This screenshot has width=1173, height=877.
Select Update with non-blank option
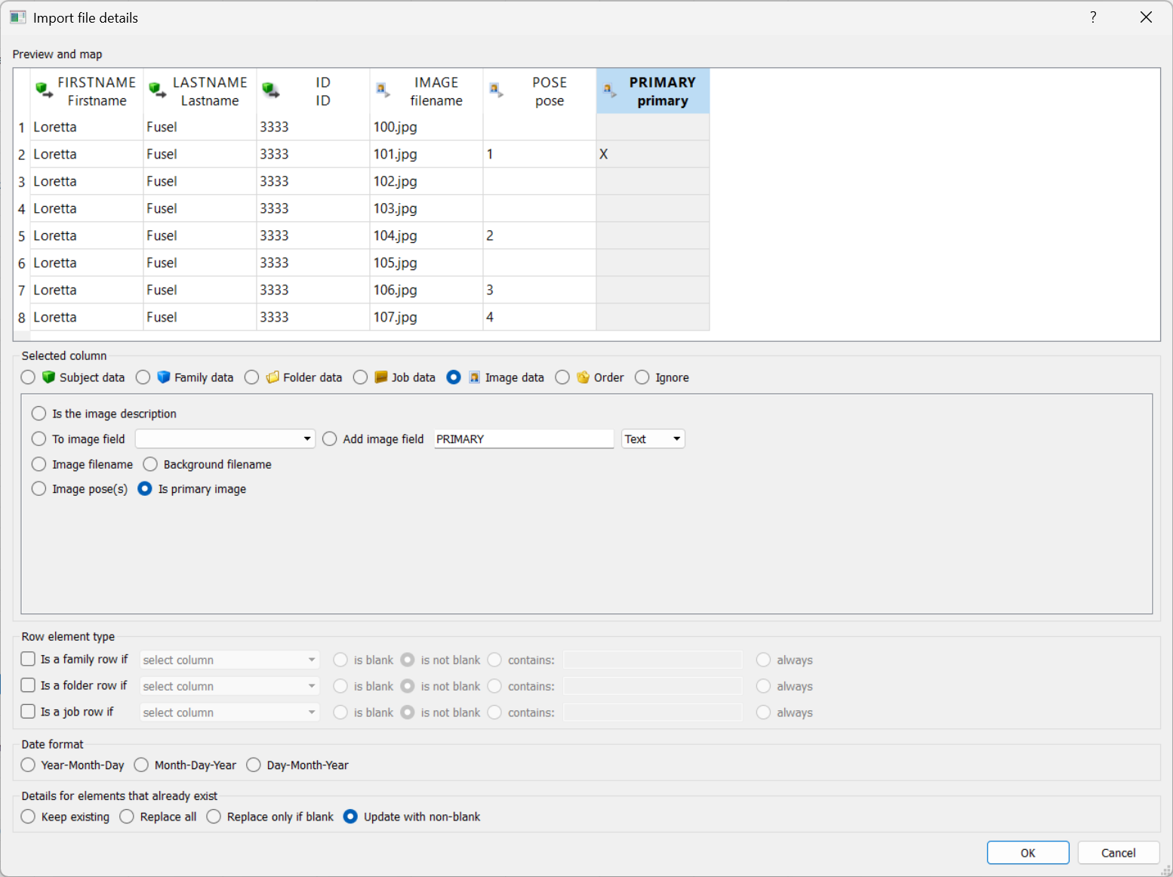(350, 817)
